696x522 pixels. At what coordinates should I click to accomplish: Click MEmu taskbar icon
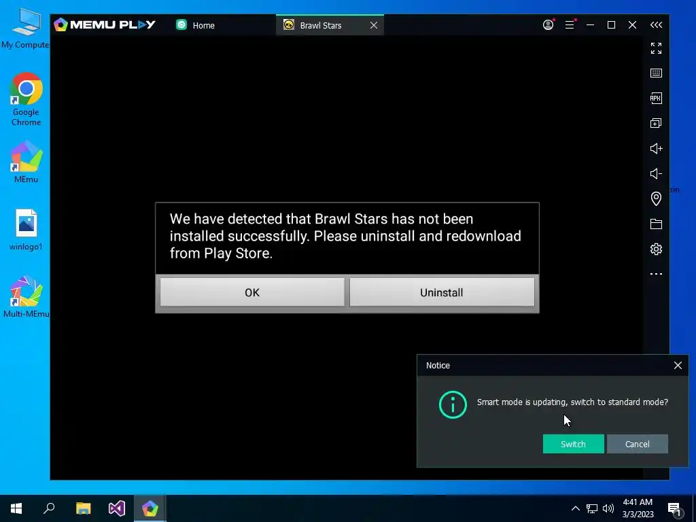pos(150,508)
